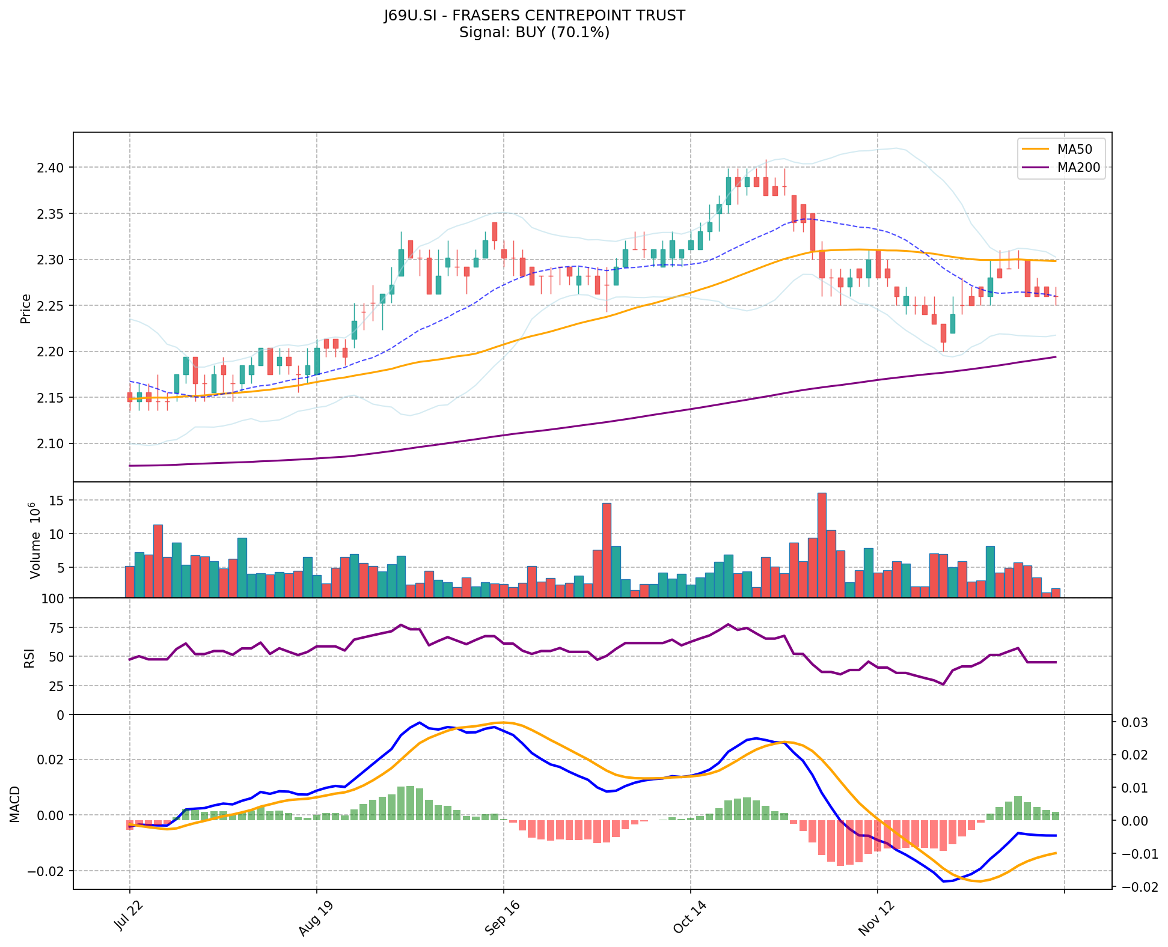Click the tallest red volume bar
Viewport: 1168px width, 947px height.
822,545
